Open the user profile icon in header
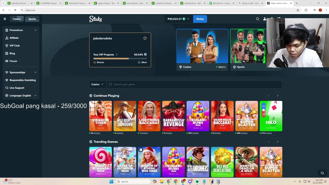 [x=264, y=19]
